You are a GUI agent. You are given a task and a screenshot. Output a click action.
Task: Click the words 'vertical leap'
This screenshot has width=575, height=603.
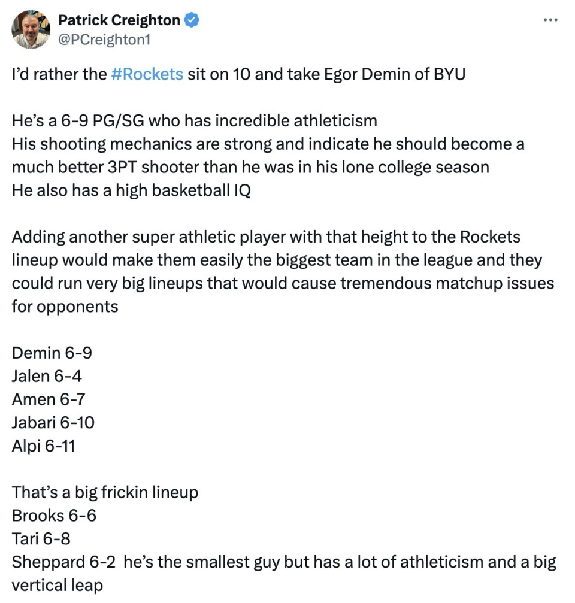click(x=57, y=585)
